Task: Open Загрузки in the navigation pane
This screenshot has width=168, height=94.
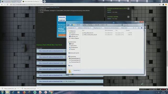Action: 73,33
